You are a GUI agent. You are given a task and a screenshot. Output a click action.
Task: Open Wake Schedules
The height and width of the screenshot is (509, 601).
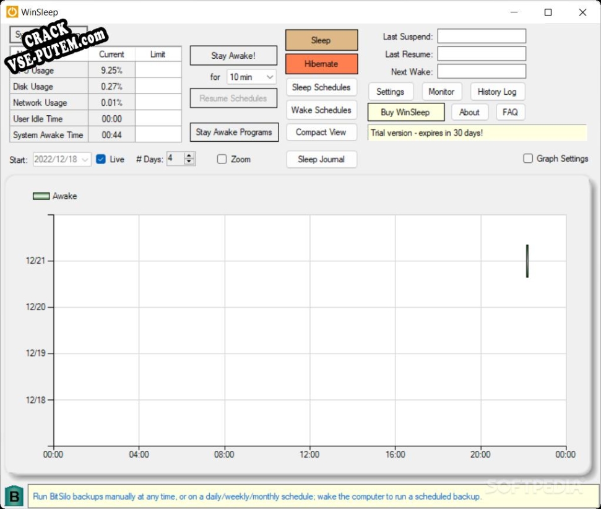(x=321, y=110)
